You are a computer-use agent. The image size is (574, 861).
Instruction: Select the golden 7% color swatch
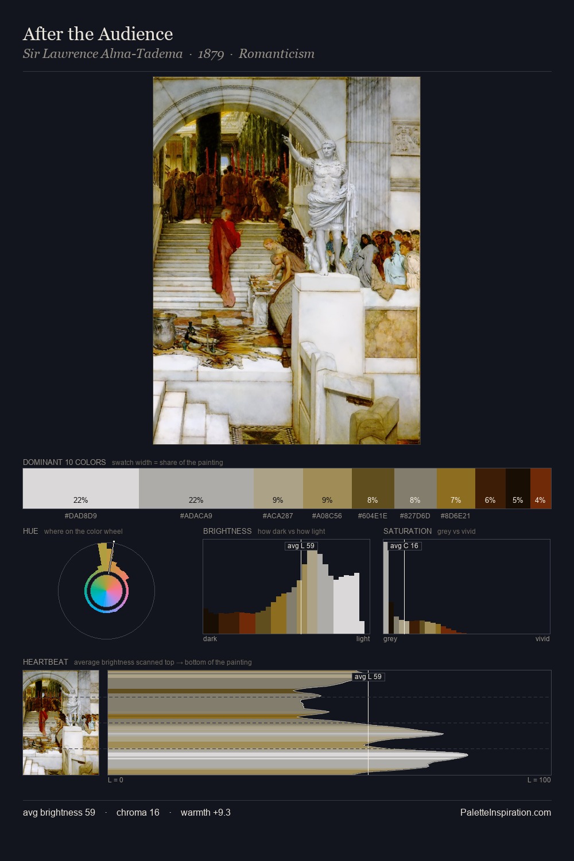(x=456, y=488)
